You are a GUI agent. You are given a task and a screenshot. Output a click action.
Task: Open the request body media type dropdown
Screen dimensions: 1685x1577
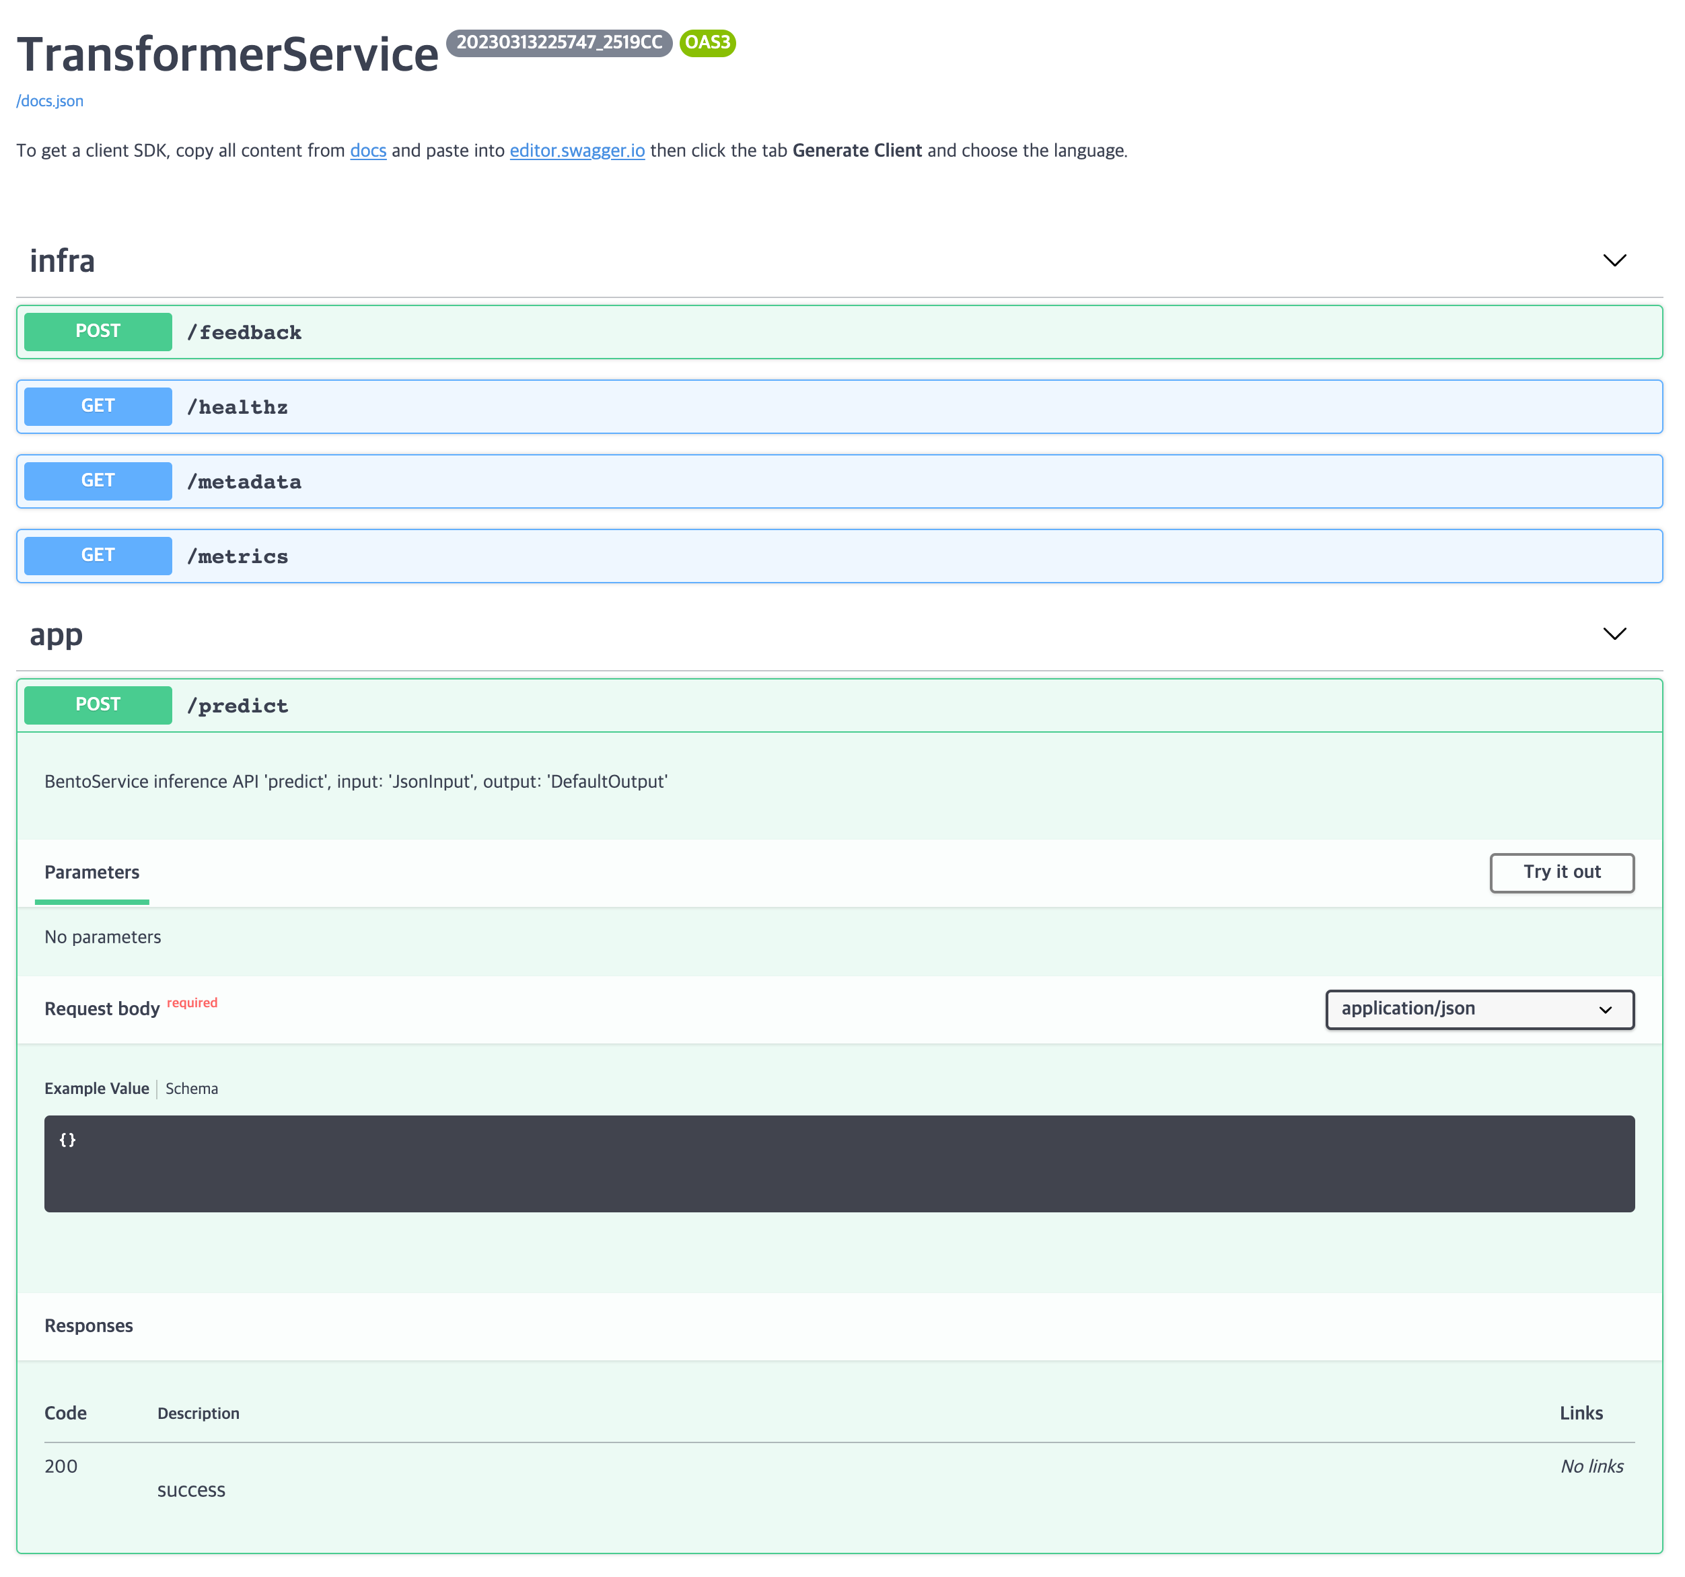[1478, 1009]
